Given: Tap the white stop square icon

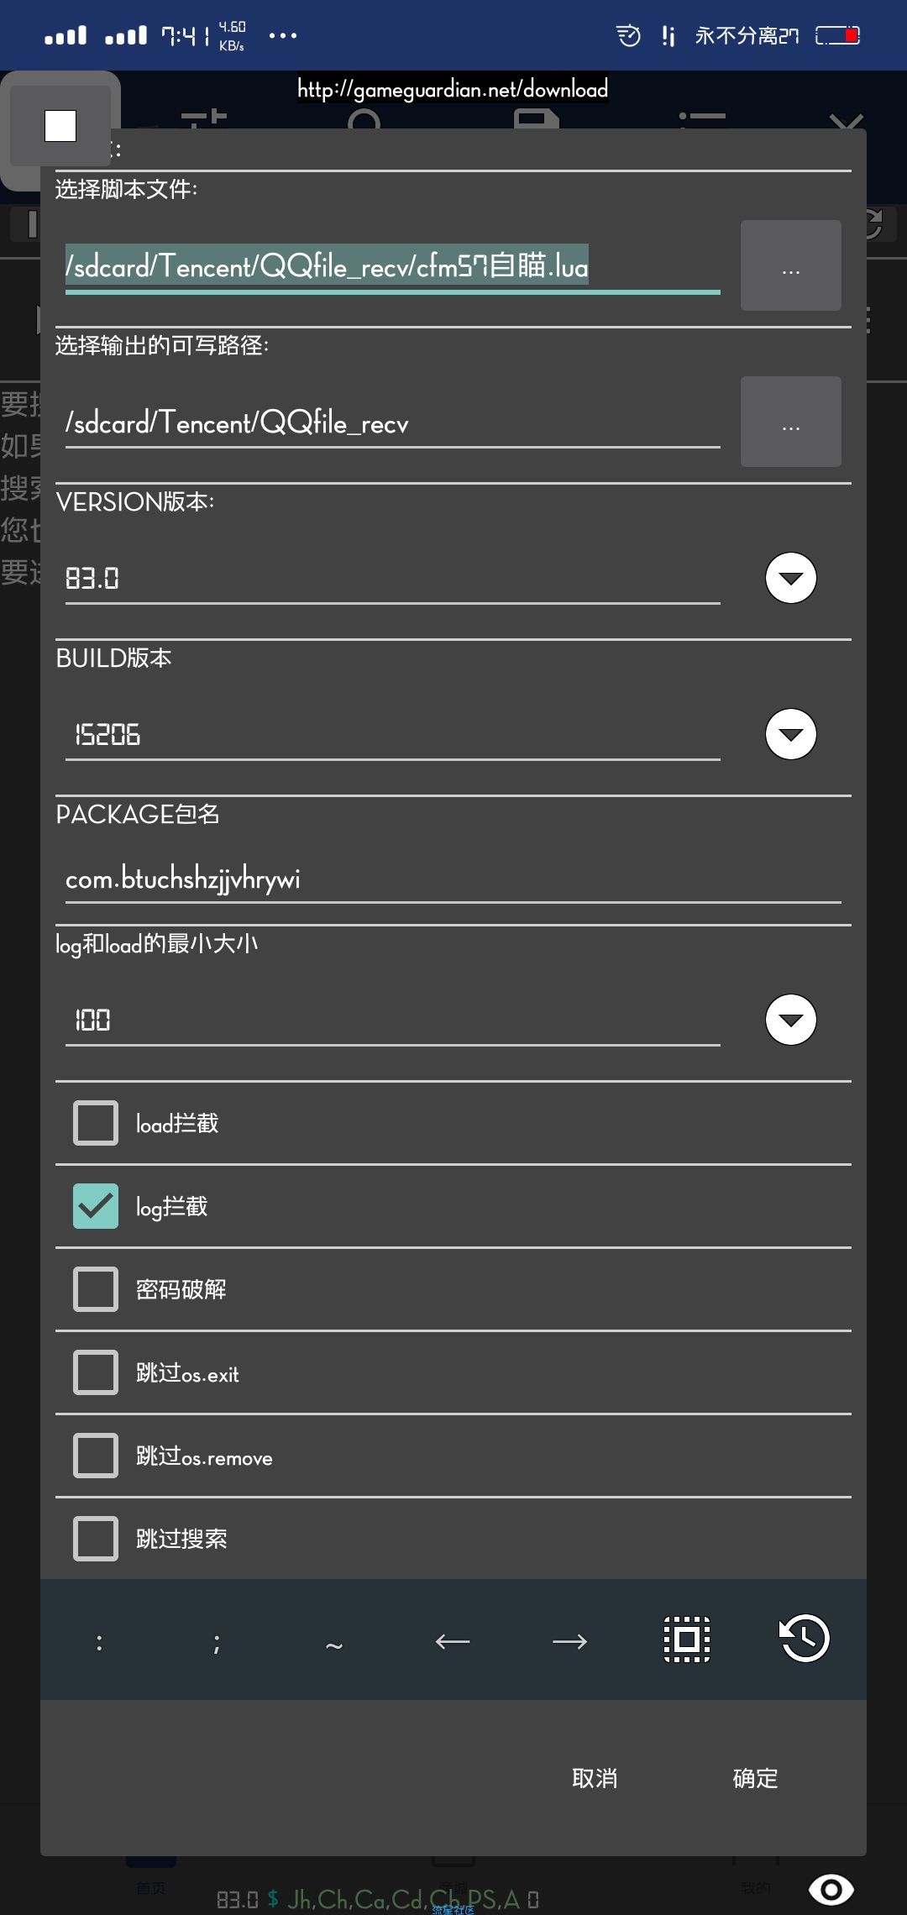Looking at the screenshot, I should pos(60,126).
